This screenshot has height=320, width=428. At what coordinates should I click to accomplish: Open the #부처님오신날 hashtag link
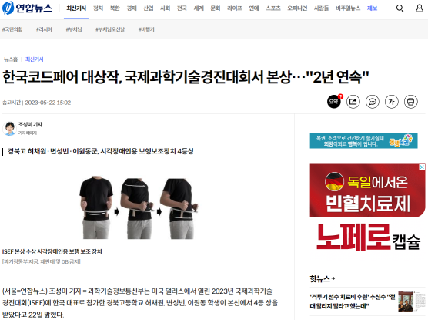tap(110, 29)
